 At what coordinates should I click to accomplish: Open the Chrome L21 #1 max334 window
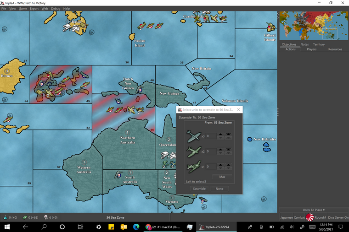click(x=163, y=227)
